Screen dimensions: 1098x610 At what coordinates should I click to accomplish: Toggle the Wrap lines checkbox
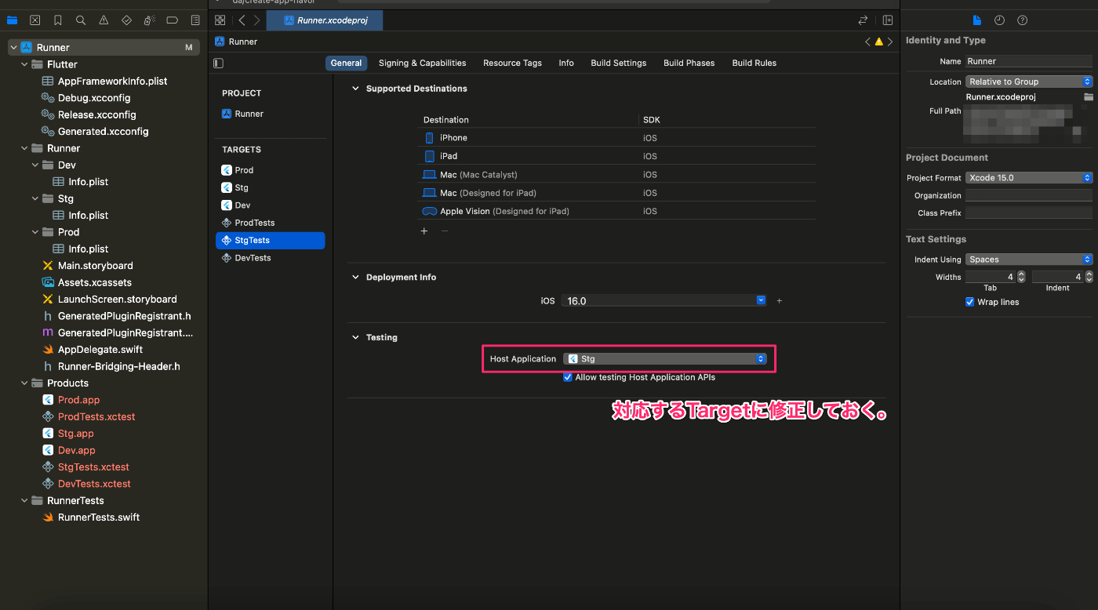pos(970,302)
